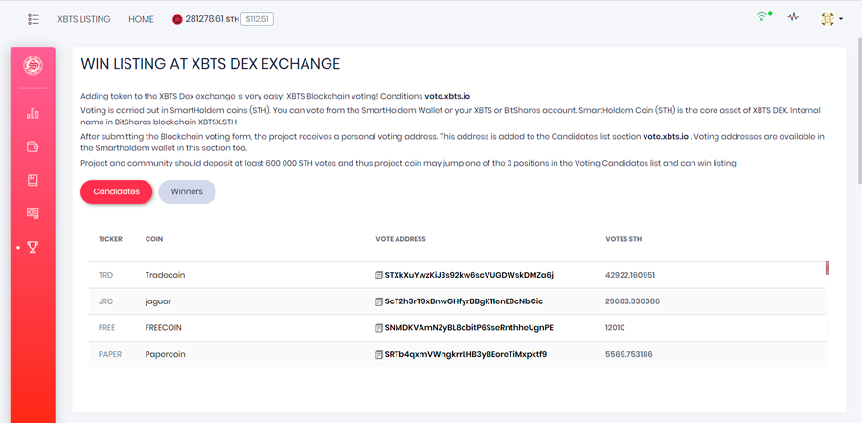Copy the Papercoin vote address icon
Image resolution: width=862 pixels, height=423 pixels.
[378, 355]
